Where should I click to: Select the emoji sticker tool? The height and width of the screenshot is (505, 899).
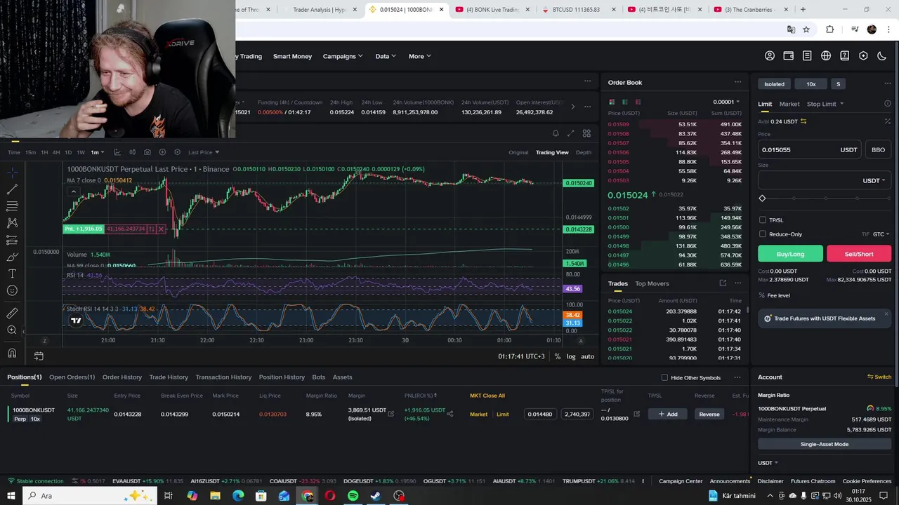pos(12,290)
